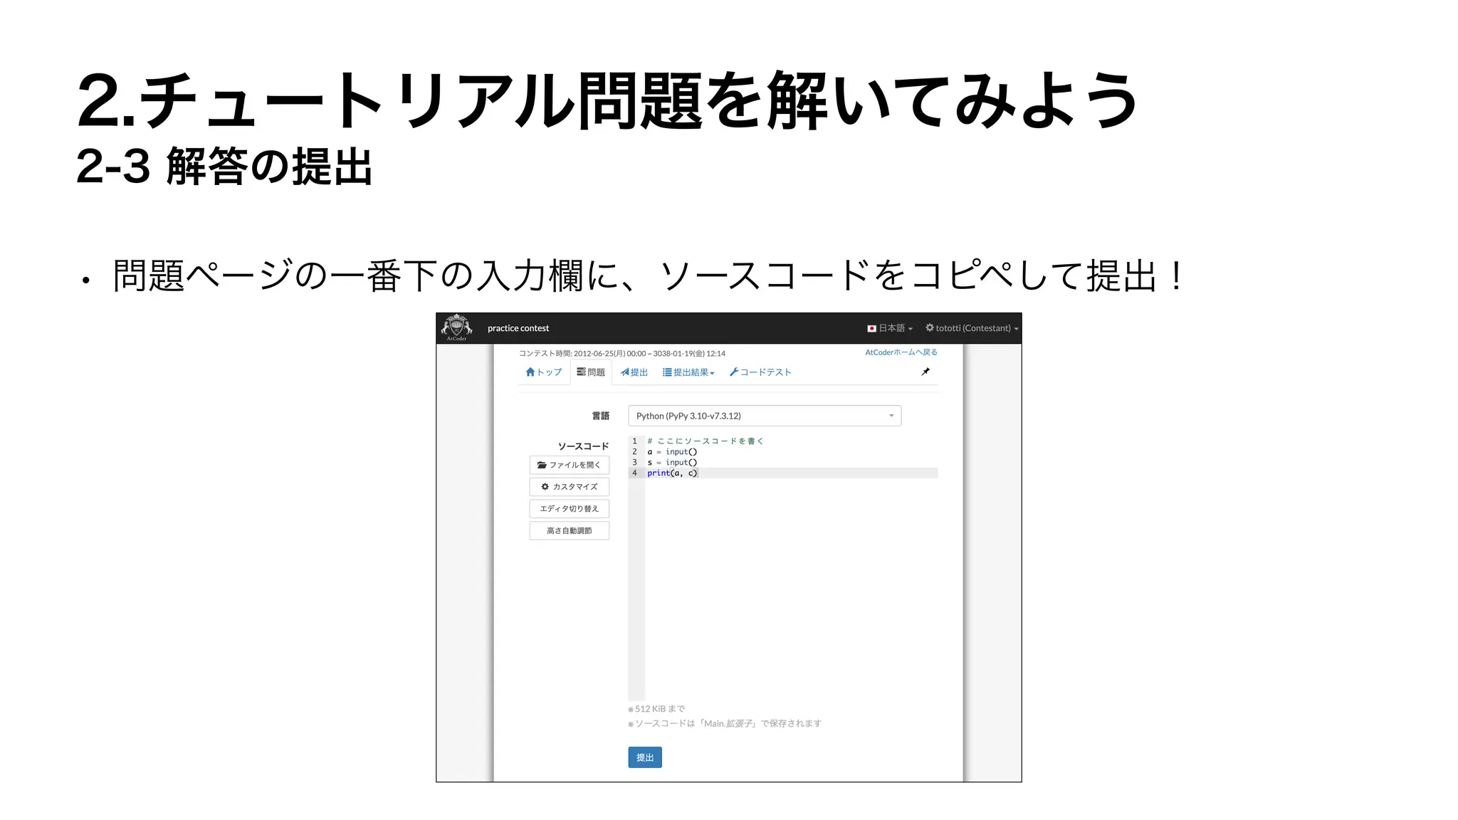Viewport: 1458px width, 820px height.
Task: Follow the AtCoderホームへ戻る link
Action: click(x=901, y=352)
